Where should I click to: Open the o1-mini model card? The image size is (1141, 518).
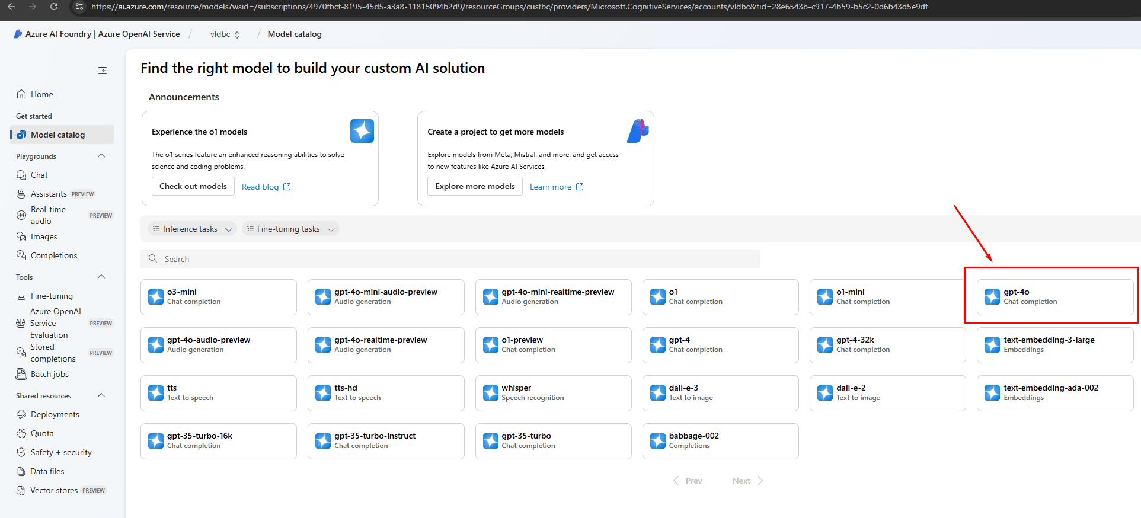point(888,297)
